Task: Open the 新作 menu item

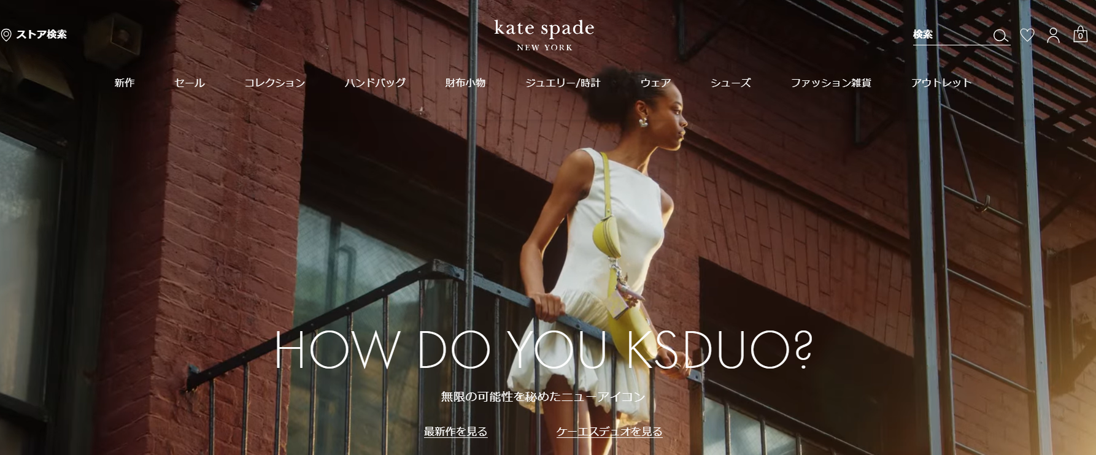Action: (x=125, y=83)
